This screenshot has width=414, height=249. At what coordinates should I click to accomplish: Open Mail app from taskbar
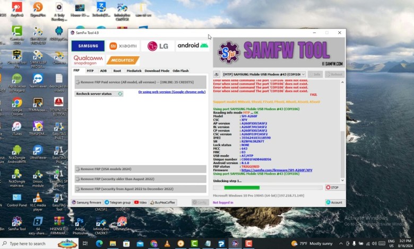pos(140,244)
